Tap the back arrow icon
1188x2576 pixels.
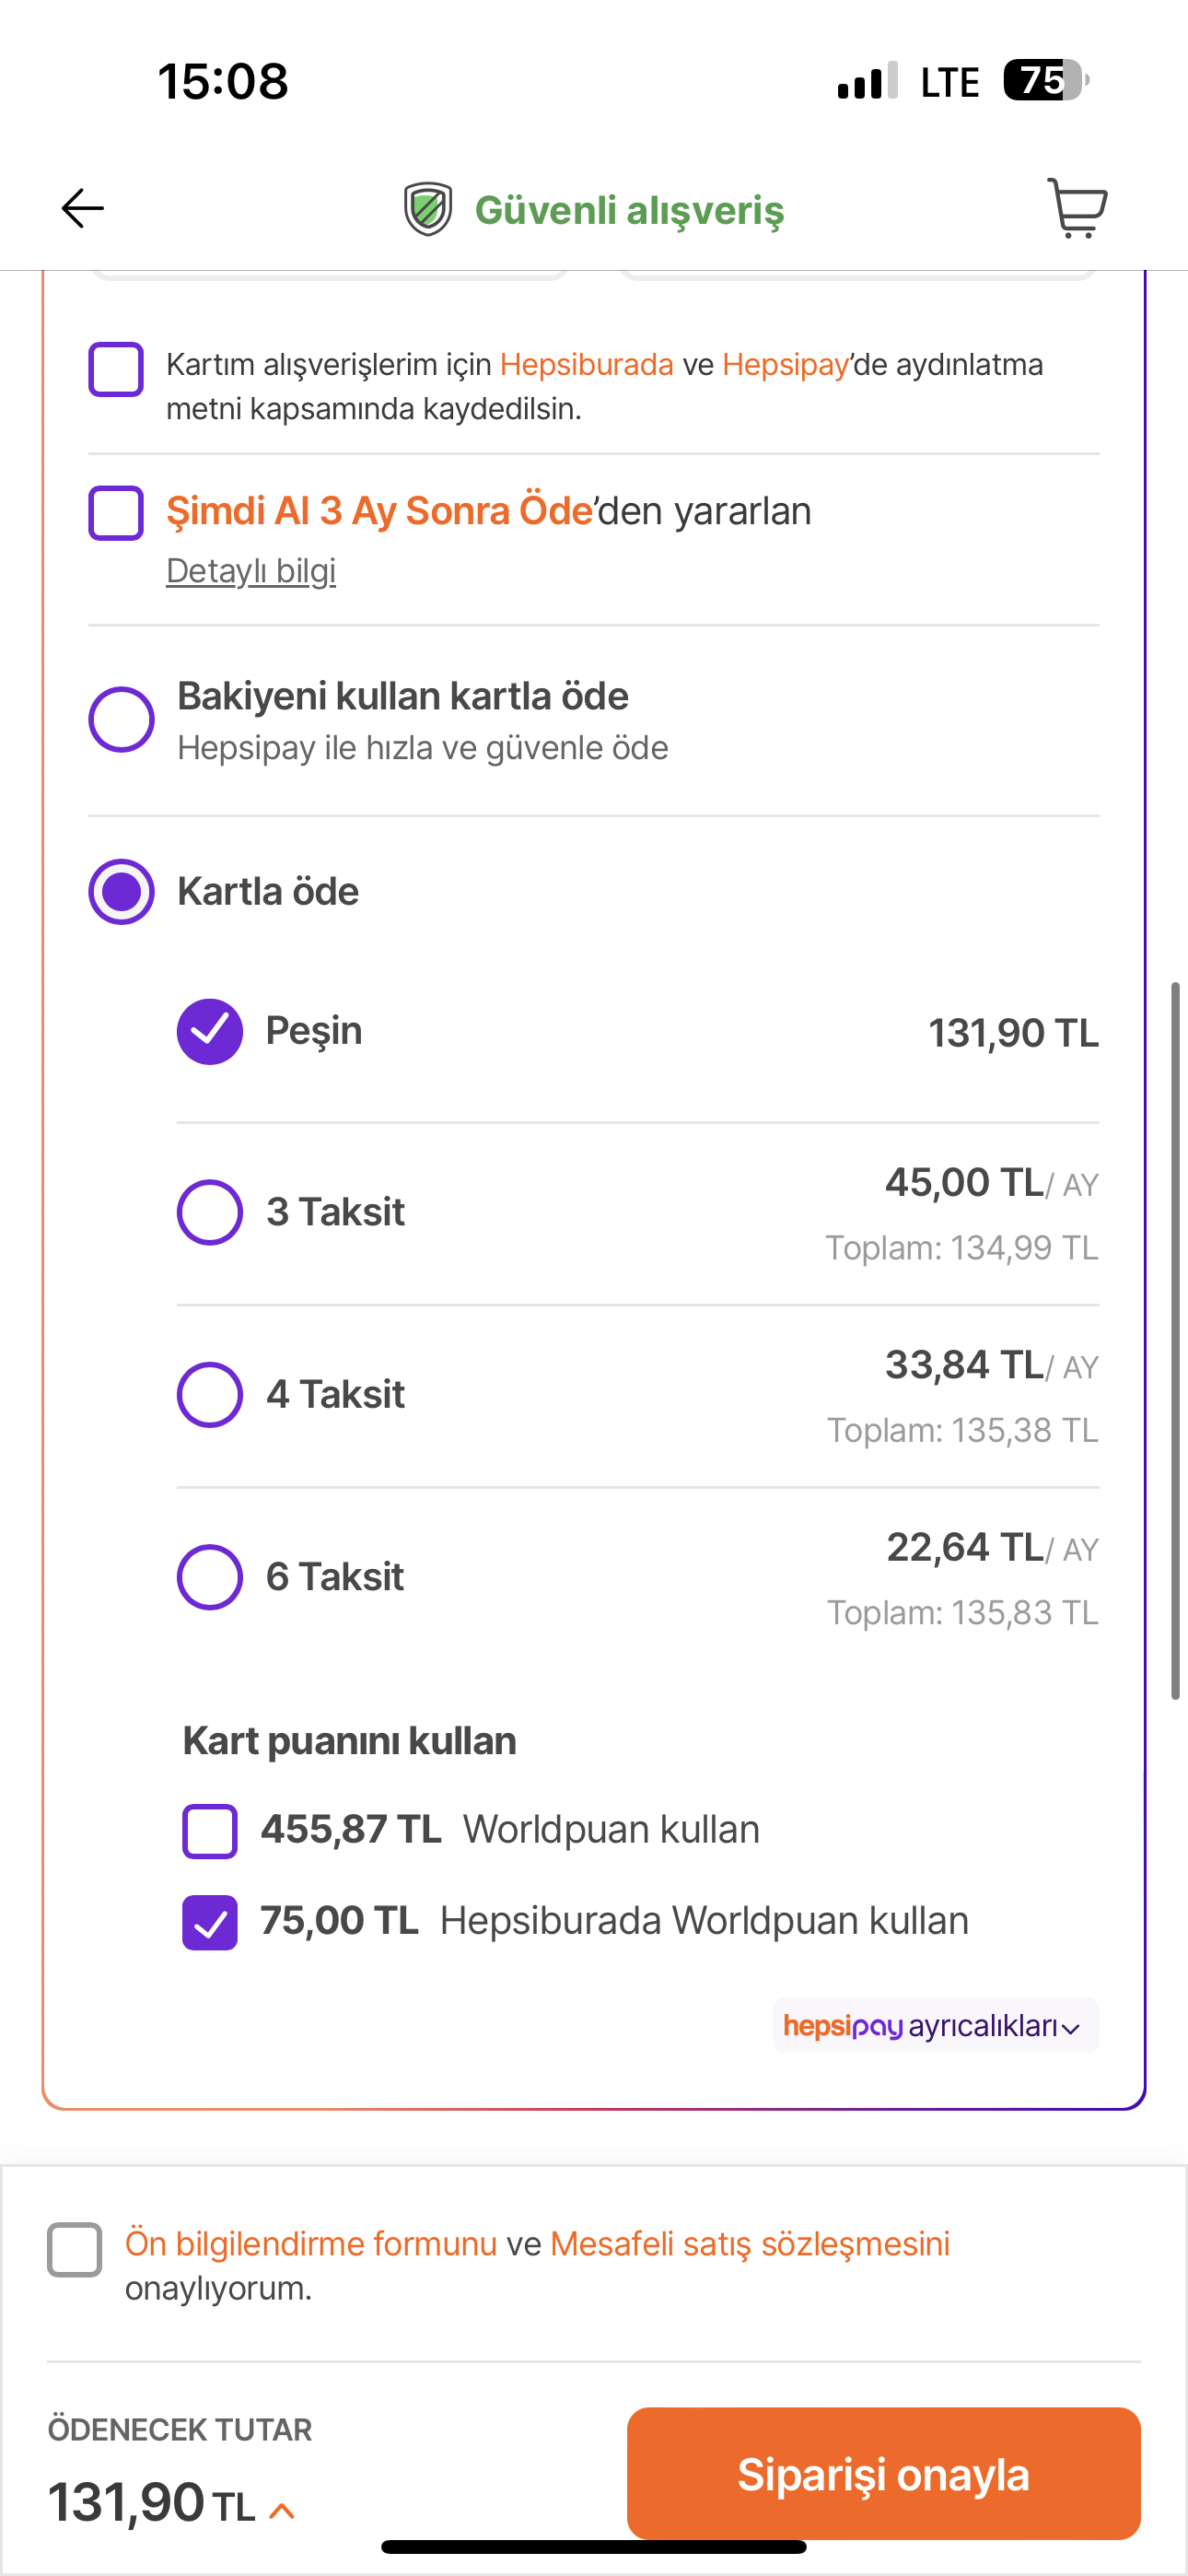point(82,208)
